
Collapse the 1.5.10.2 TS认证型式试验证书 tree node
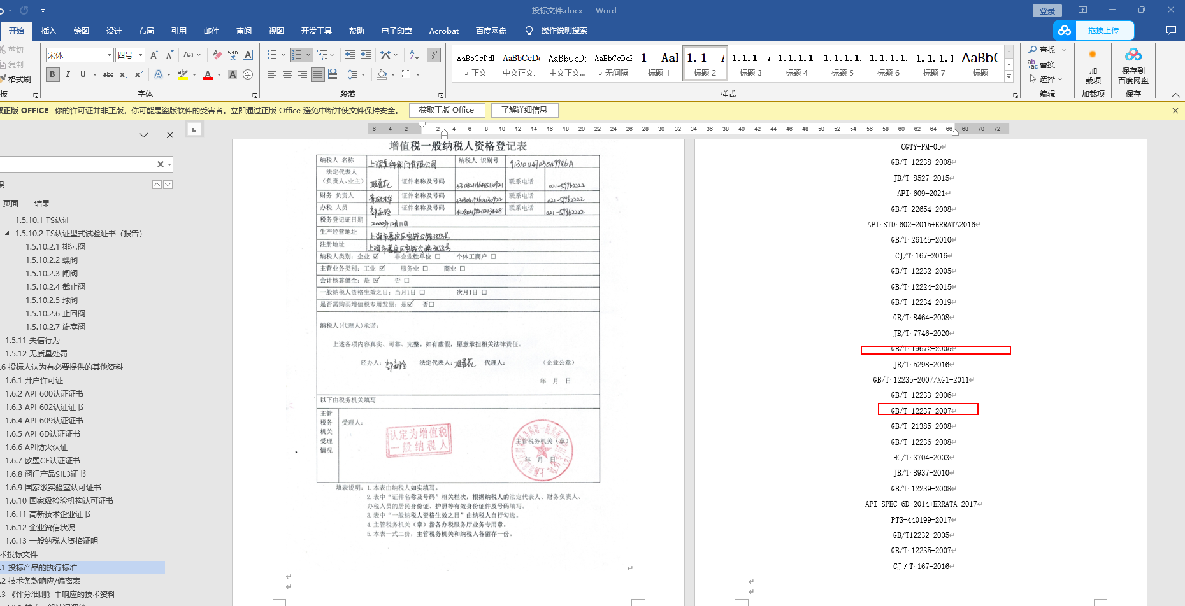(x=8, y=234)
